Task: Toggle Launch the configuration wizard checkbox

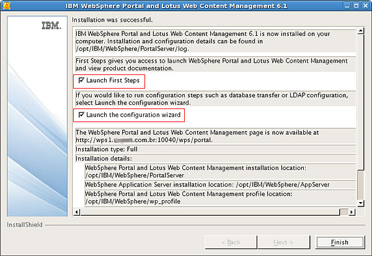Action: (x=81, y=115)
